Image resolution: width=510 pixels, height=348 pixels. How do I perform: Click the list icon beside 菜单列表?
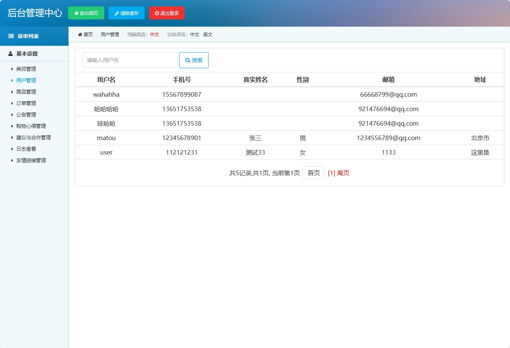pos(10,36)
